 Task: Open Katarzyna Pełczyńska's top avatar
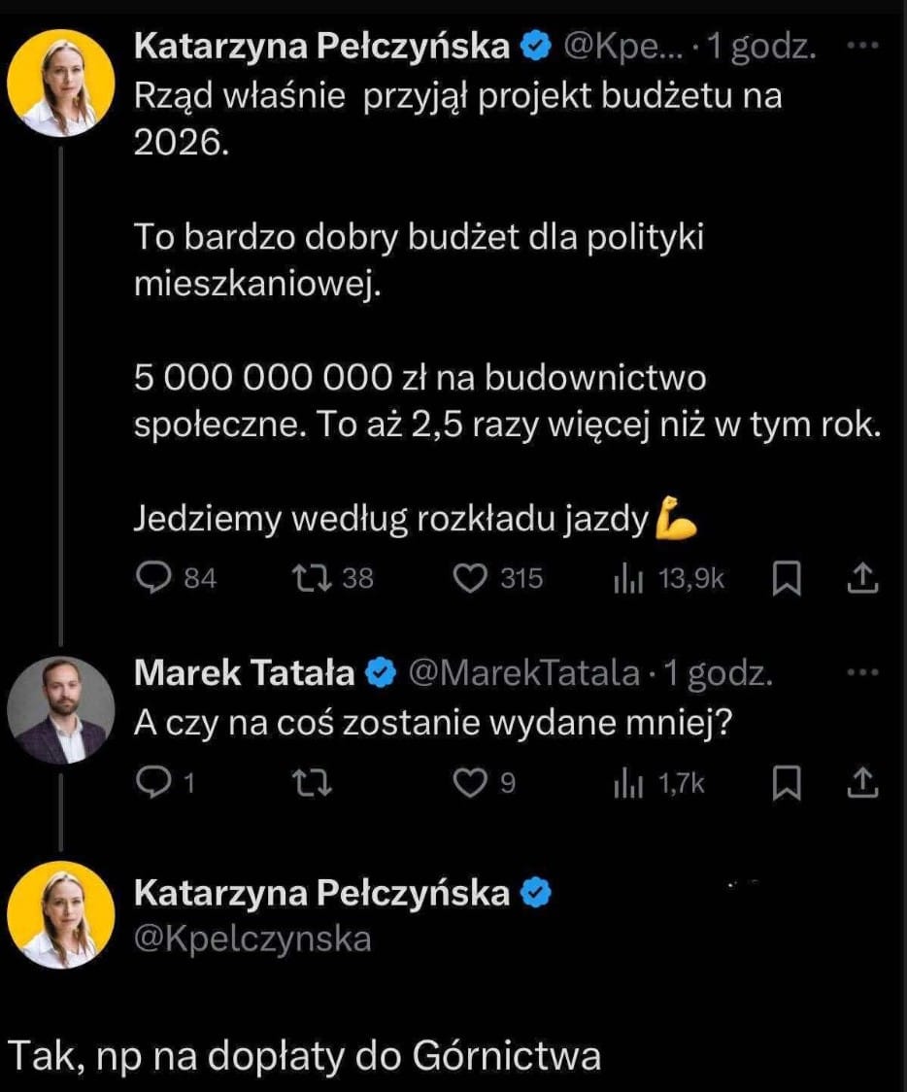coord(60,83)
